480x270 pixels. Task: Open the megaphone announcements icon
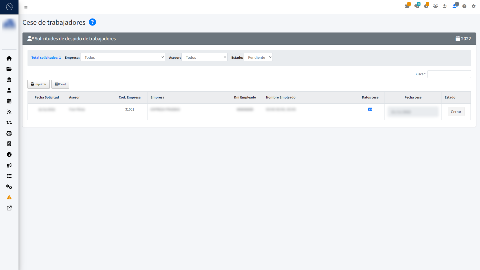(x=9, y=165)
